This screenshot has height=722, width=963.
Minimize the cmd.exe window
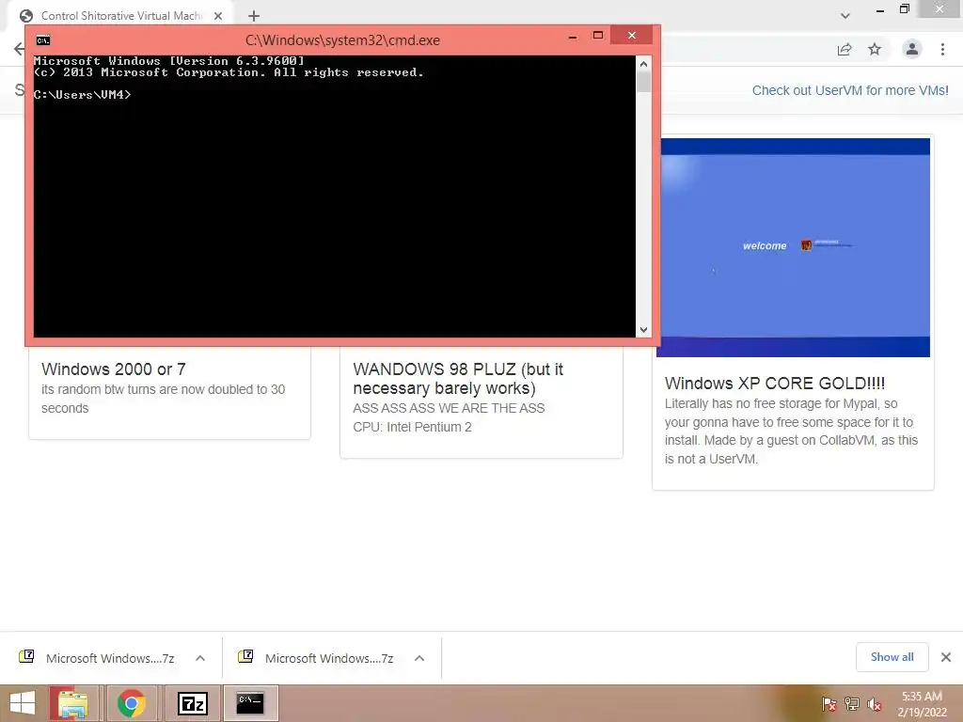pos(573,37)
